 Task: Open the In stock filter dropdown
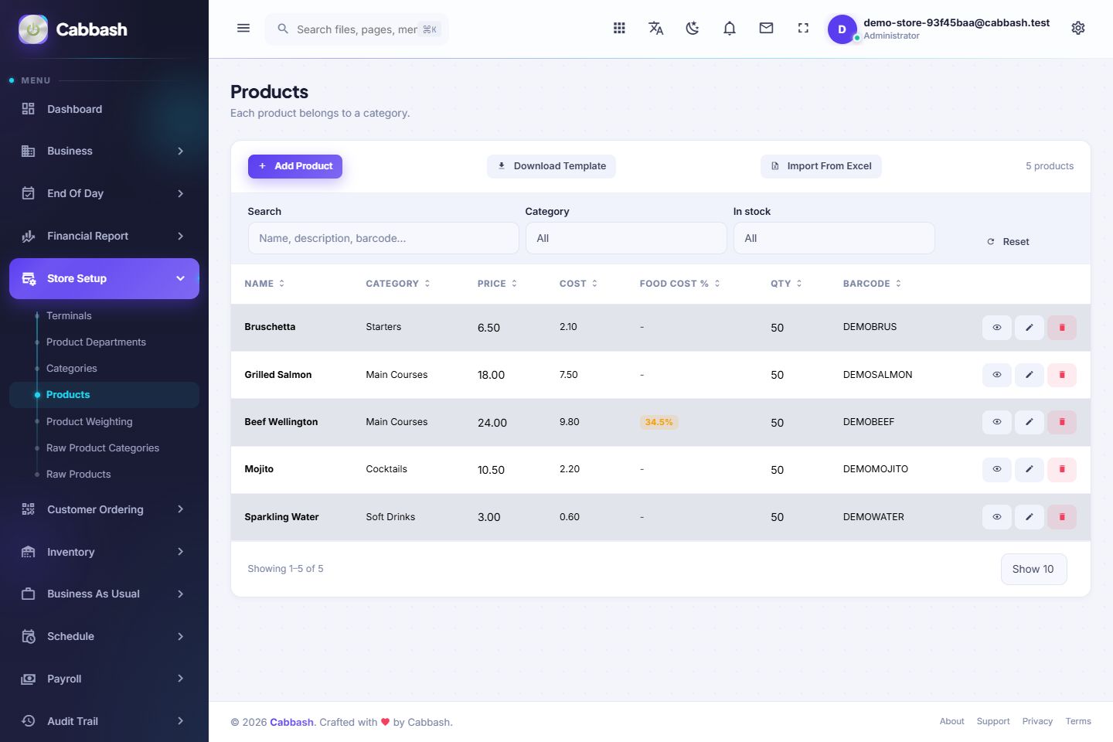click(834, 238)
